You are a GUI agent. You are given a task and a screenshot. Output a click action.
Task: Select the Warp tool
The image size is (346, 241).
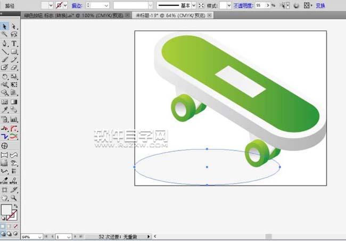(x=4, y=85)
